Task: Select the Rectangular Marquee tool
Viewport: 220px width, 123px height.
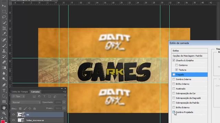Action: (x=4, y=11)
